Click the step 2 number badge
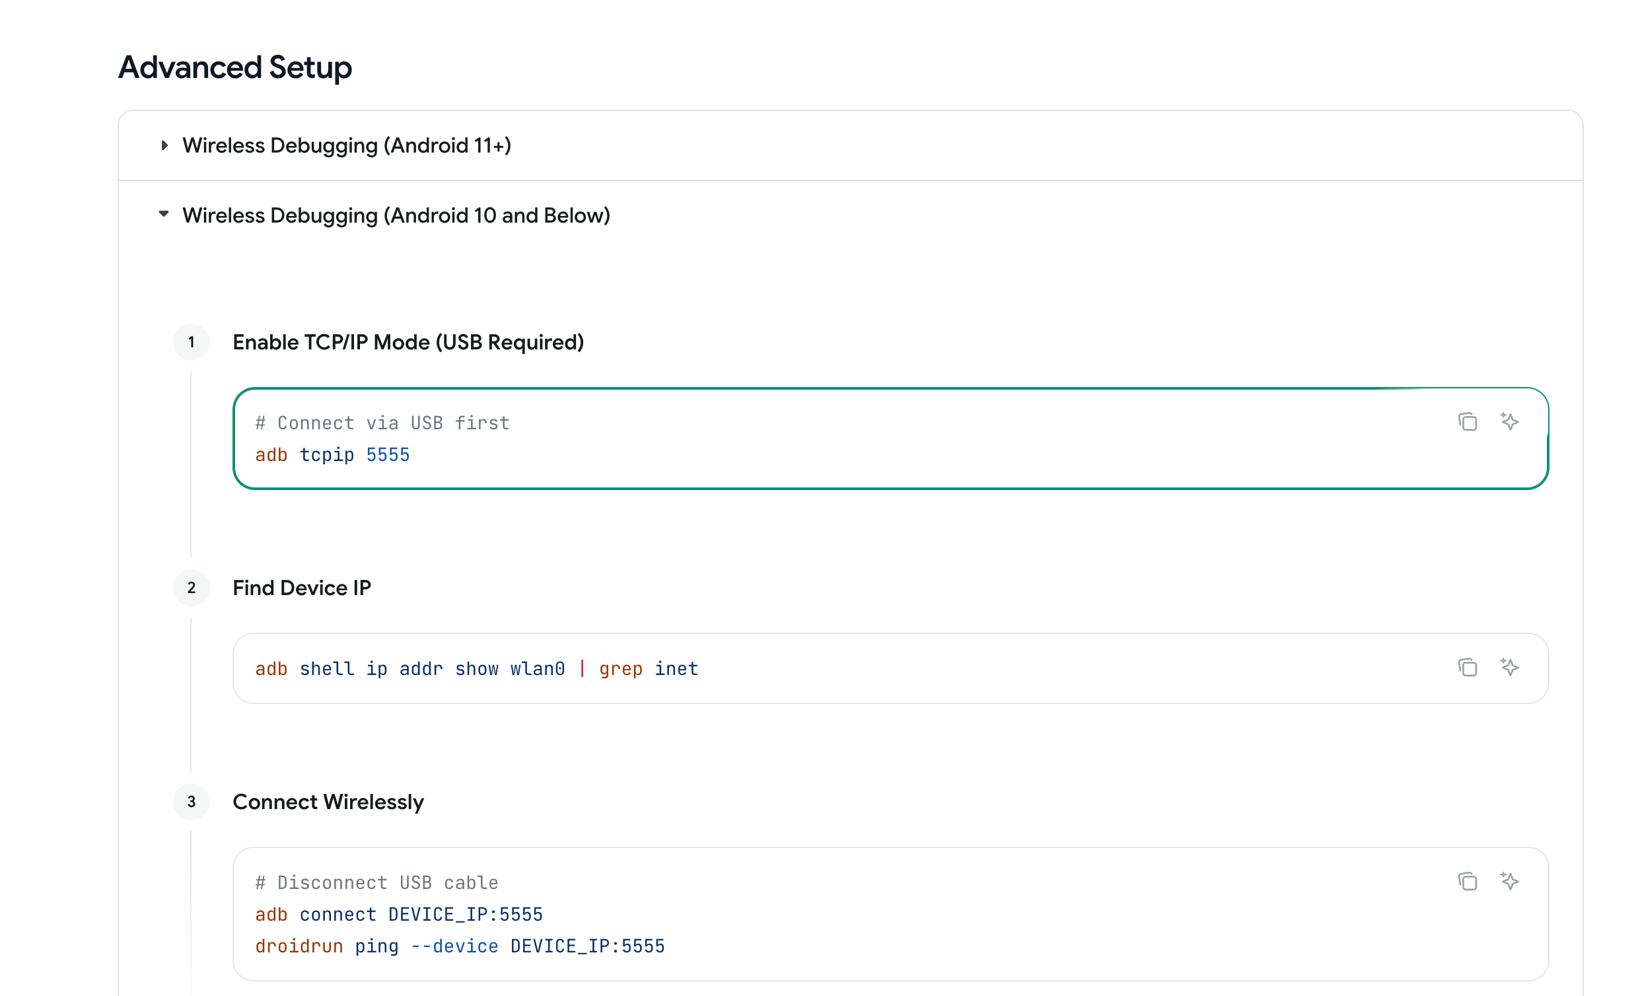The width and height of the screenshot is (1638, 996). [192, 588]
